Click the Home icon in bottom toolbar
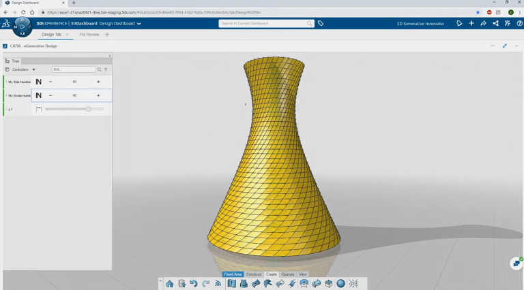The height and width of the screenshot is (290, 524). 169,283
